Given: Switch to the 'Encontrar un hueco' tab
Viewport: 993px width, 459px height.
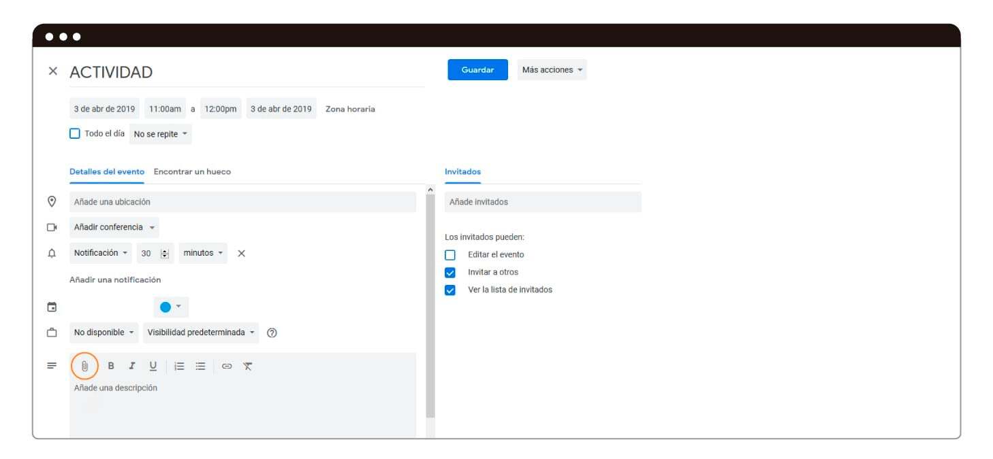Looking at the screenshot, I should pos(192,171).
